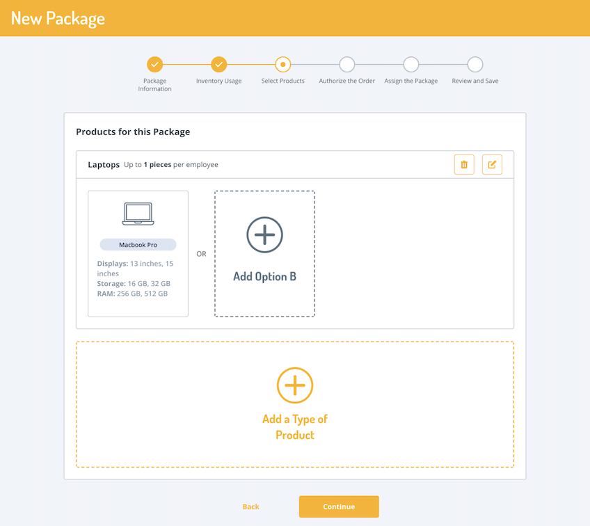Viewport: 590px width, 526px height.
Task: Go to the Package Information step circle
Action: 155,65
